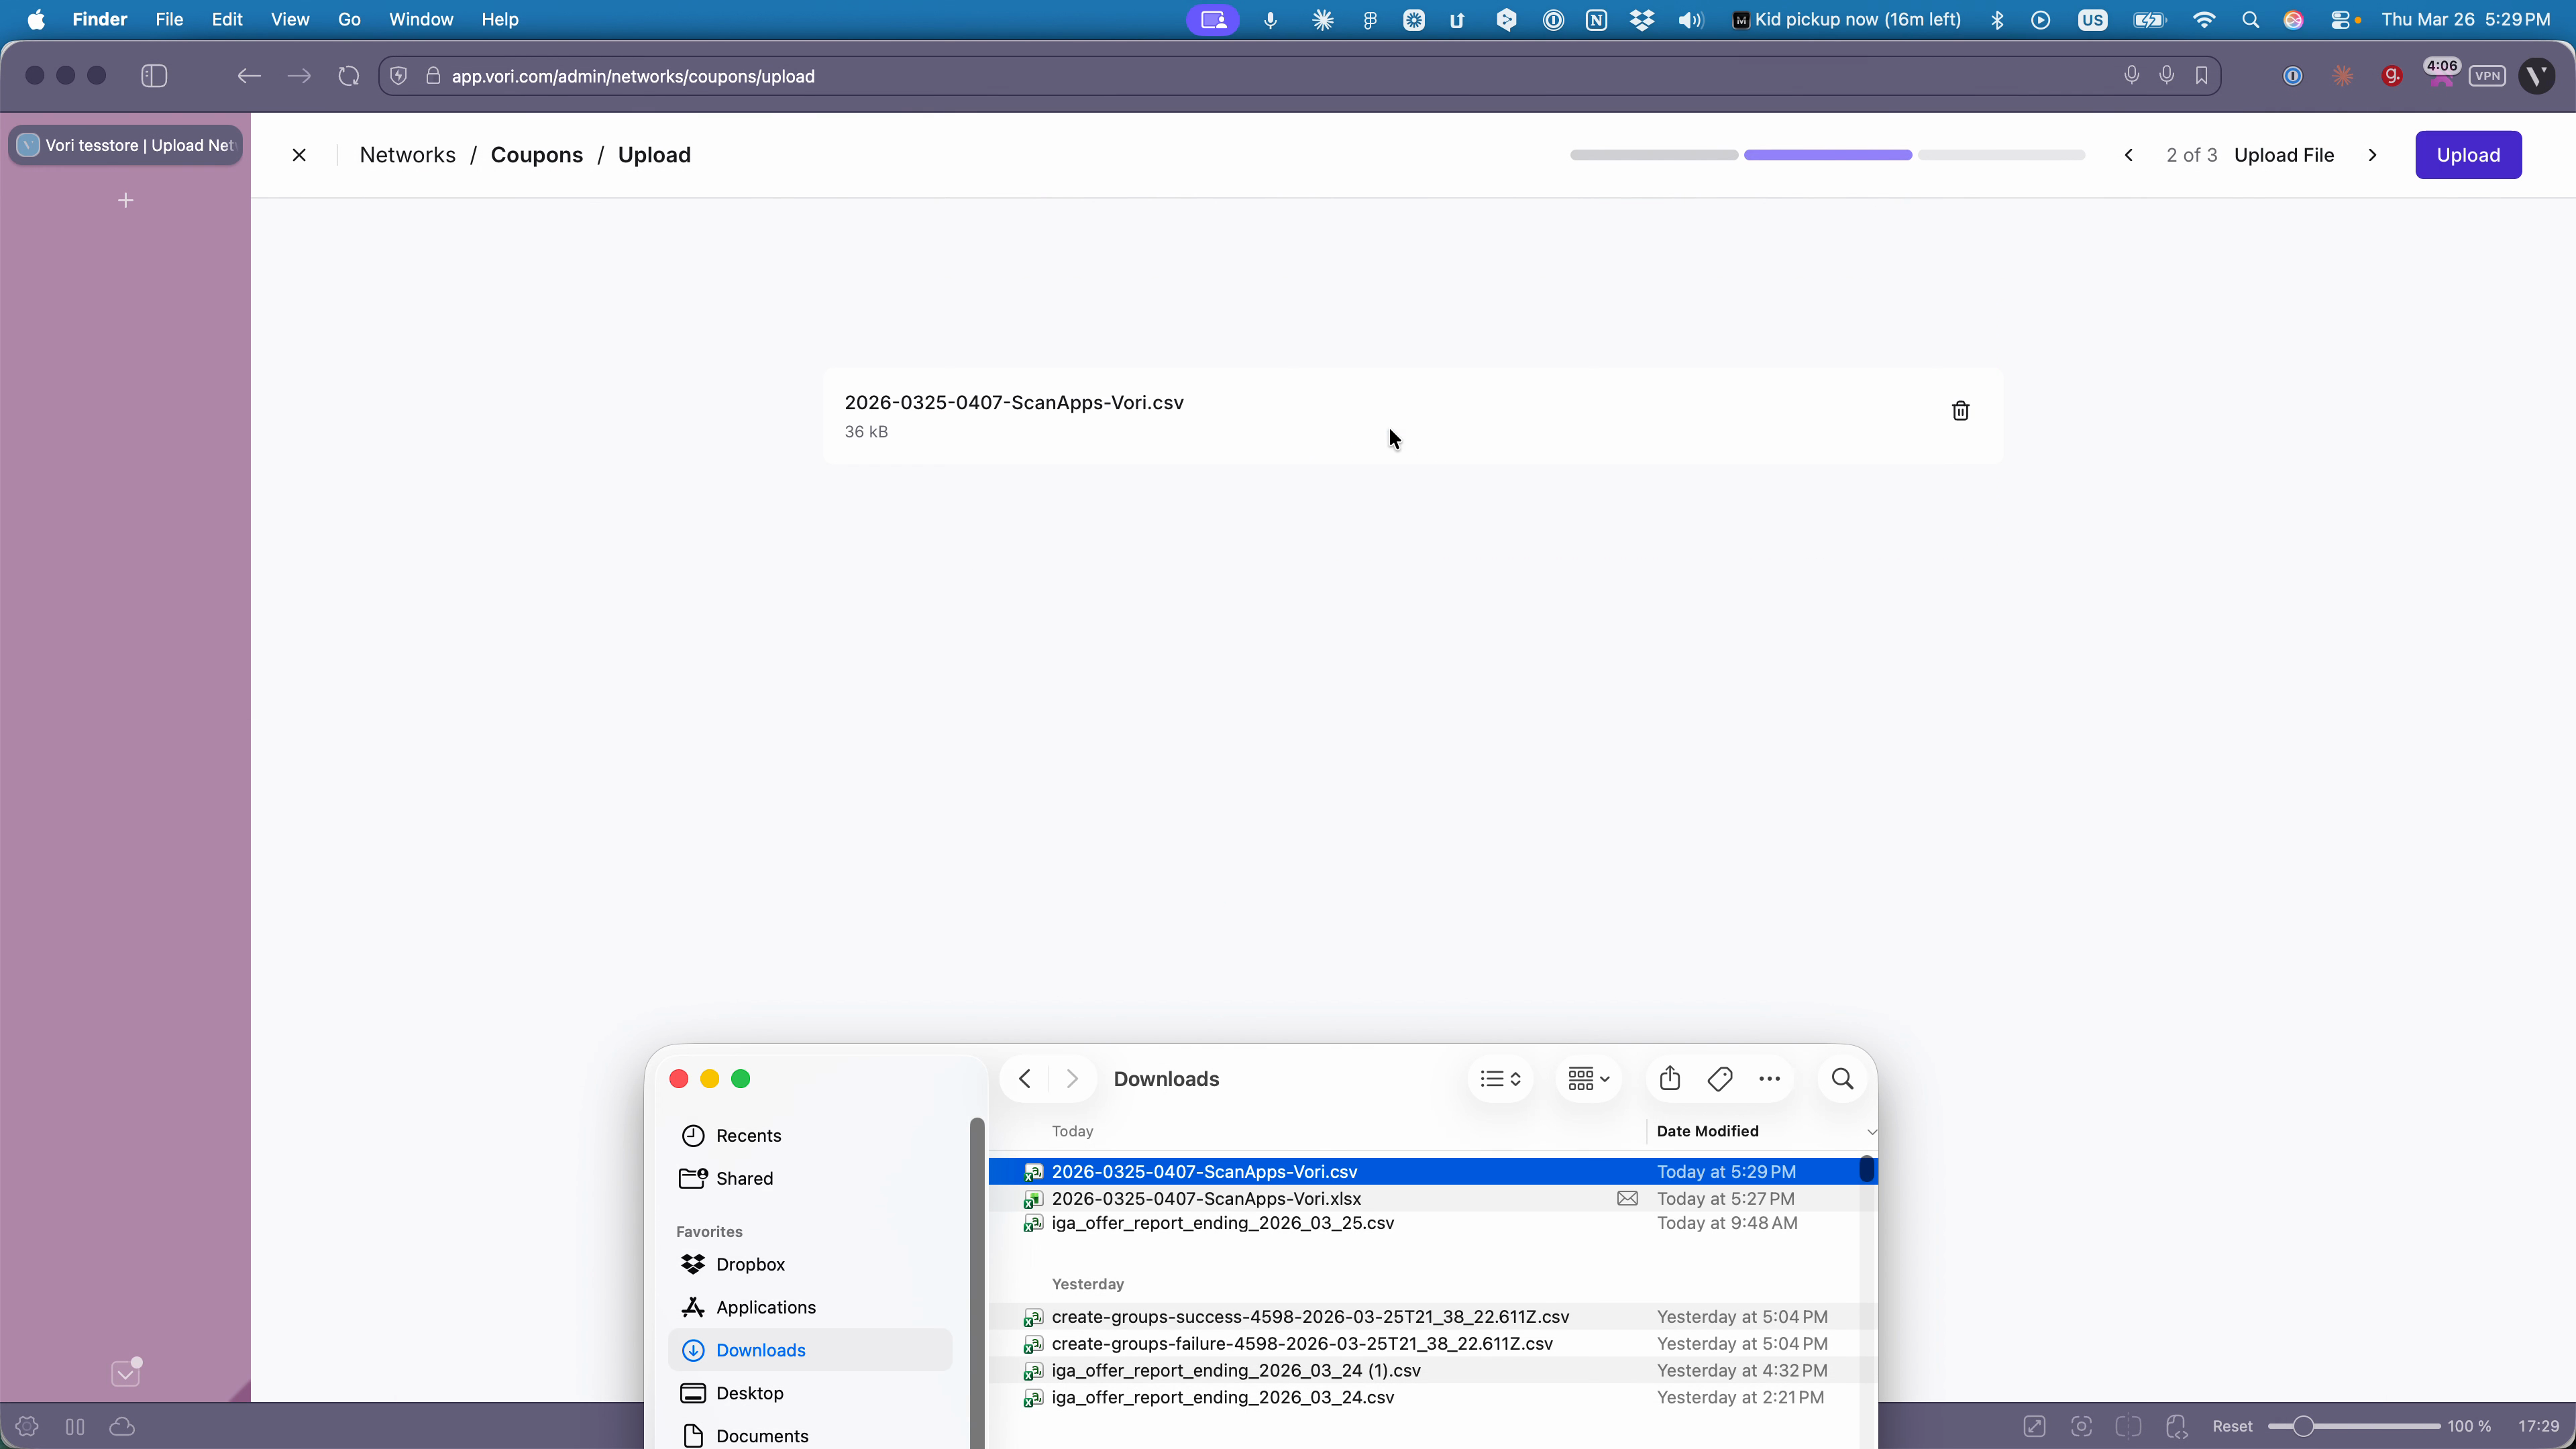The image size is (2576, 1449).
Task: Click the Upload button
Action: pyautogui.click(x=2469, y=154)
